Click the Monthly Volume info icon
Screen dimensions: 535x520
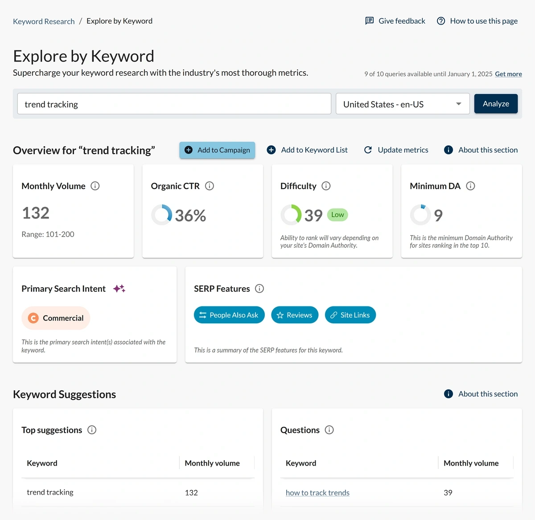pyautogui.click(x=95, y=186)
